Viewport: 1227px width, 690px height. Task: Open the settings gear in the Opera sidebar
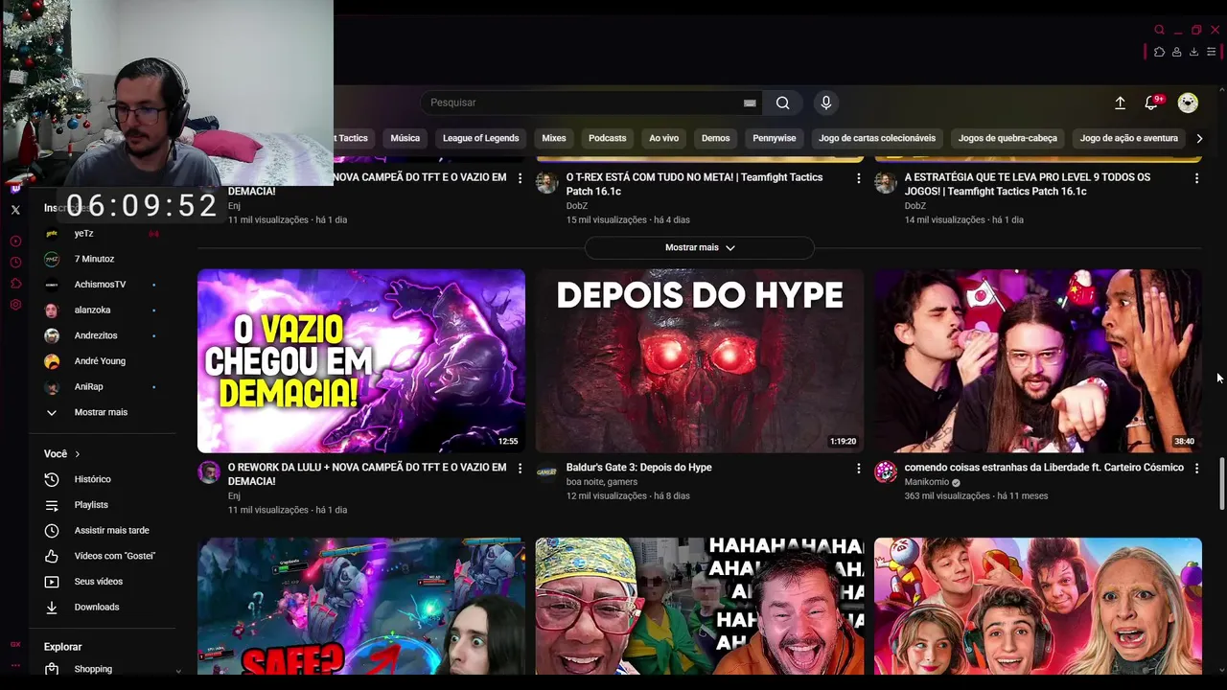tap(15, 305)
